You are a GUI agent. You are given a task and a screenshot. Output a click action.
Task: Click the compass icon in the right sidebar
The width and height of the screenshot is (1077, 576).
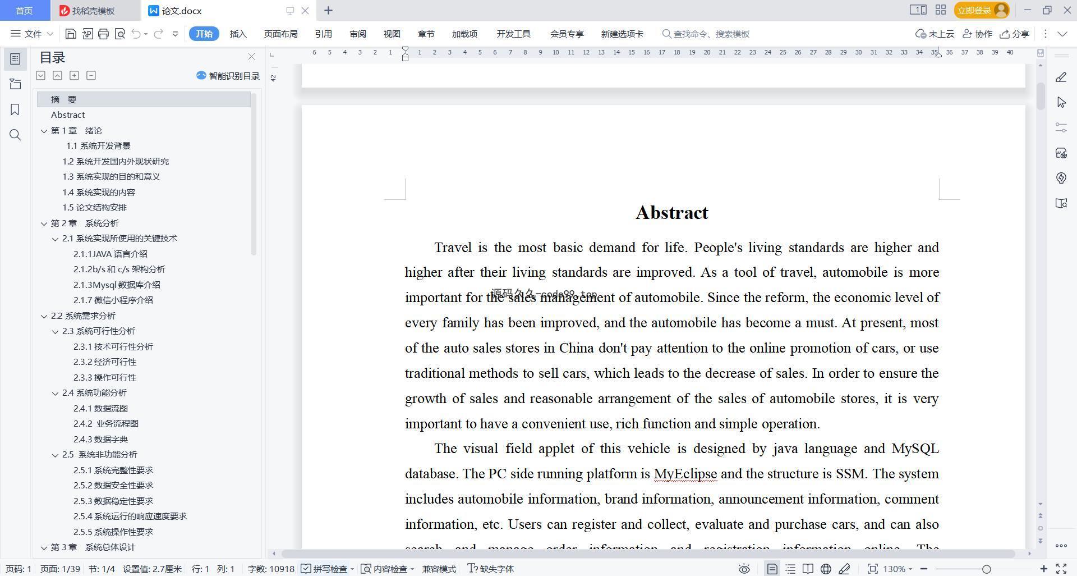[1061, 178]
